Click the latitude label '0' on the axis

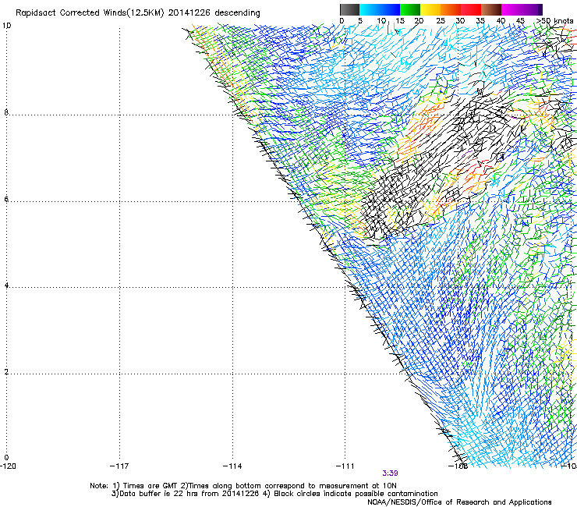coord(6,458)
